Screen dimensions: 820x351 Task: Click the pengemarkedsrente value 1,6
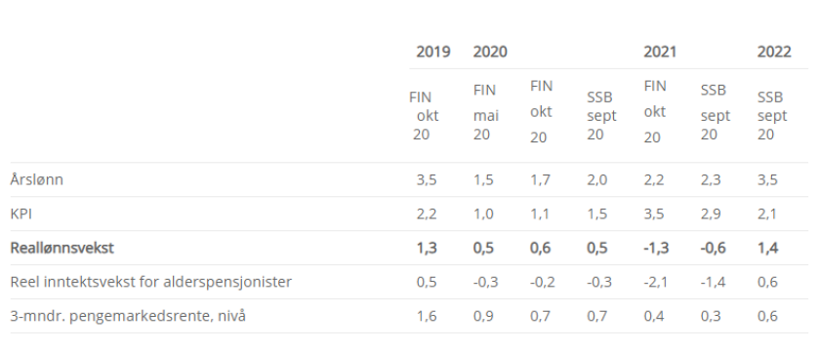(x=427, y=316)
